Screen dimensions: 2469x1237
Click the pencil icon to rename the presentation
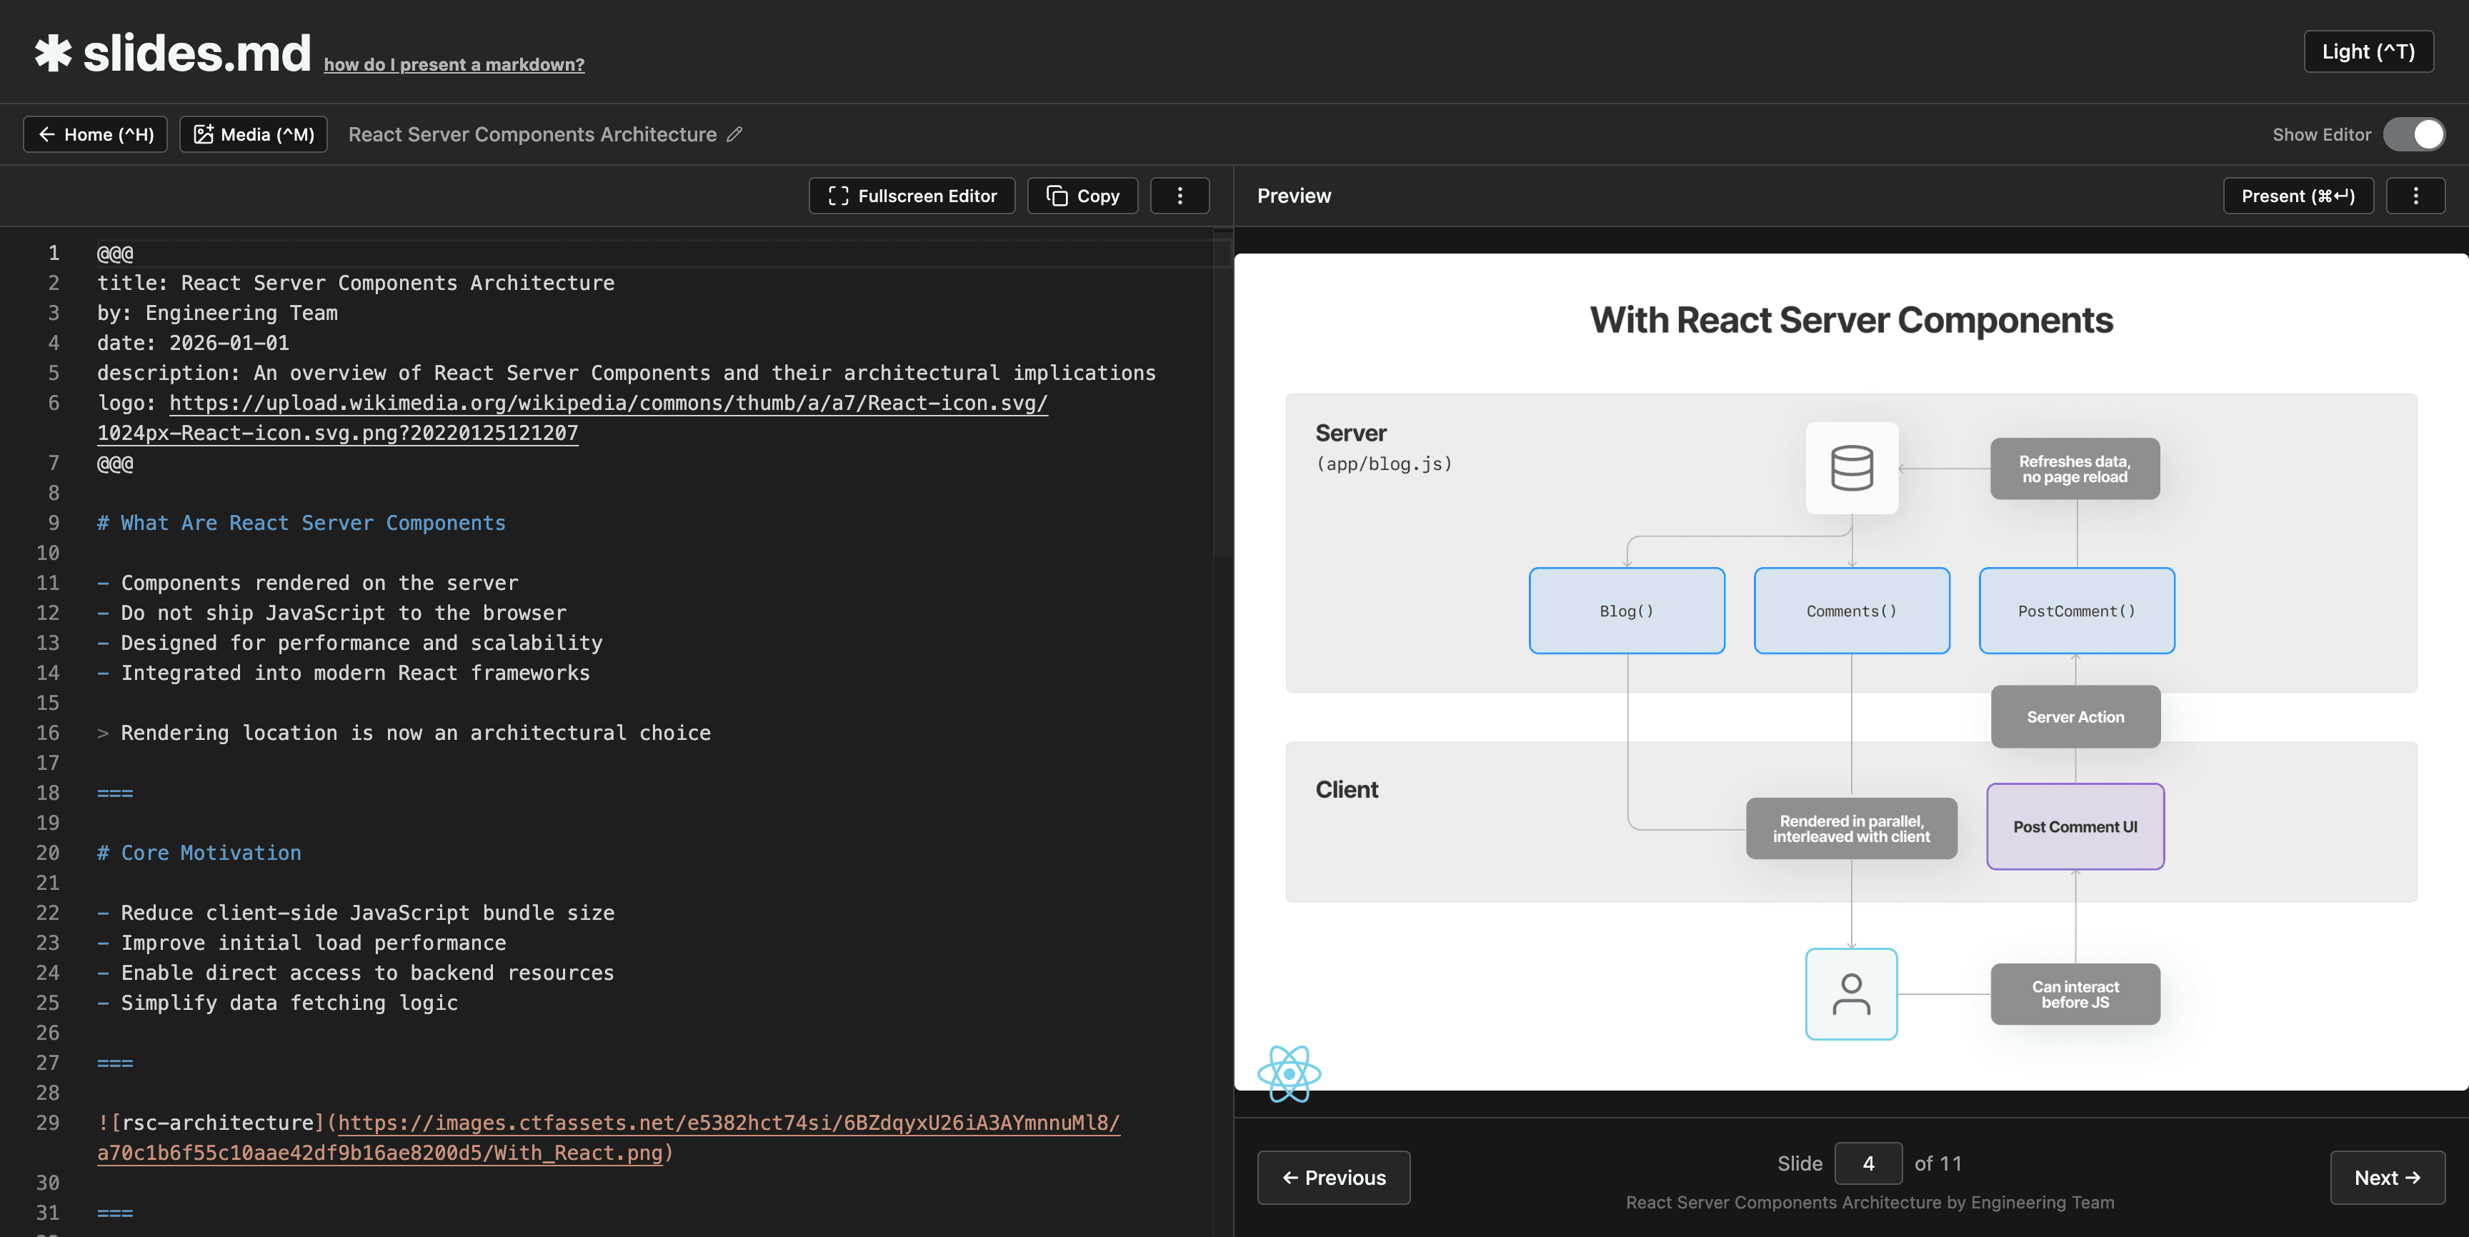(734, 135)
